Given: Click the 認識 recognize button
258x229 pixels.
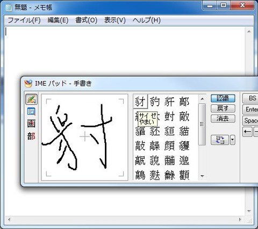Looking at the screenshot, I should coord(223,98).
